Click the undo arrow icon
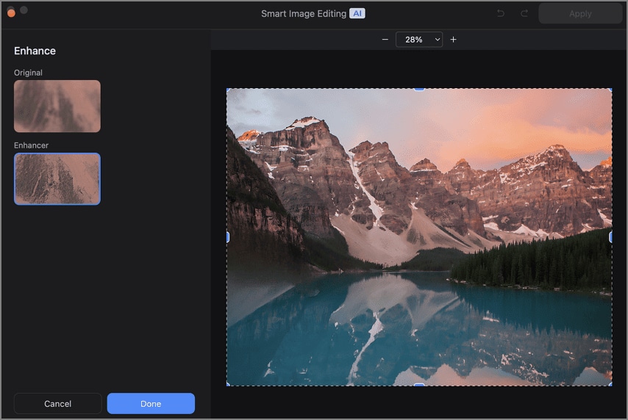The height and width of the screenshot is (420, 628). click(501, 14)
